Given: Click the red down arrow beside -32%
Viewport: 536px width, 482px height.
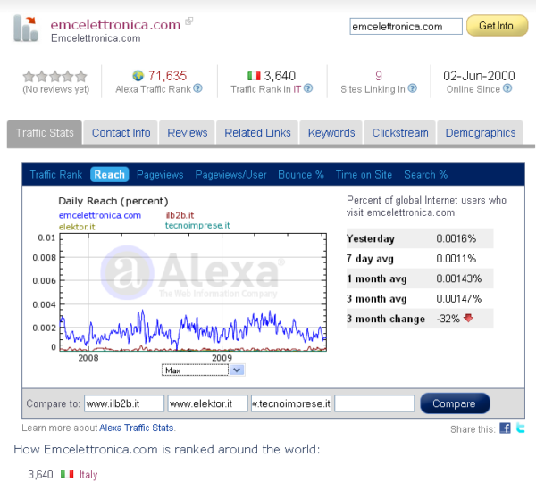Looking at the screenshot, I should coord(468,318).
